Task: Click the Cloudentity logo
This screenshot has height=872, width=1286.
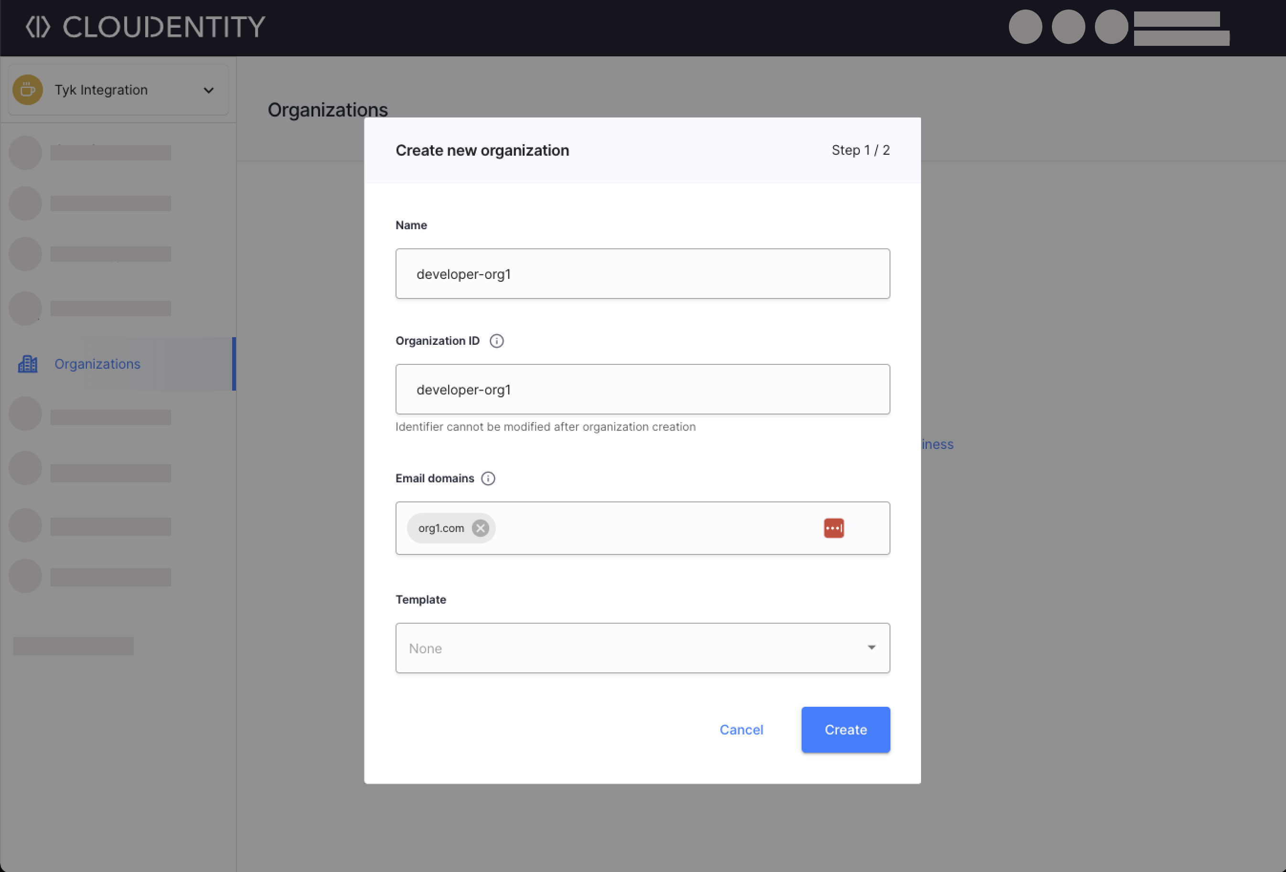Action: tap(146, 27)
